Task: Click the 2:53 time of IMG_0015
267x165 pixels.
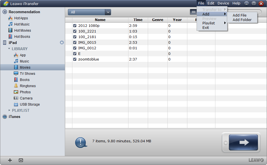Action: (x=133, y=43)
